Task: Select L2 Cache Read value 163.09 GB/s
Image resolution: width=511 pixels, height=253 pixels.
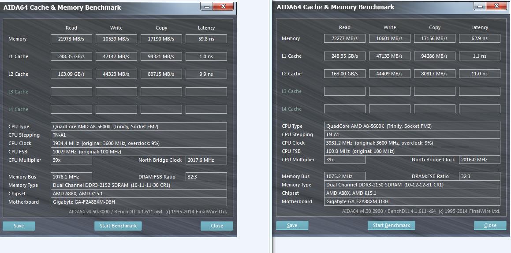Action: point(71,74)
